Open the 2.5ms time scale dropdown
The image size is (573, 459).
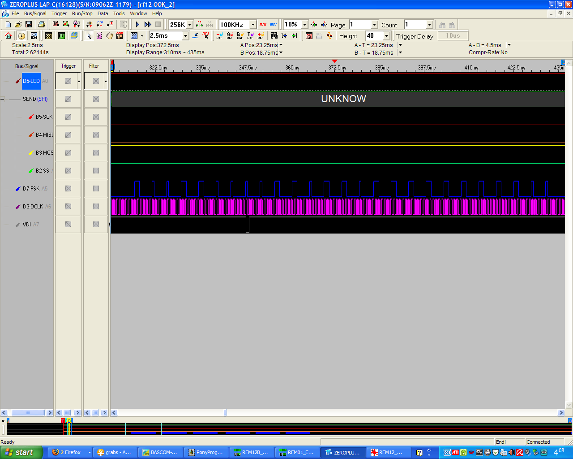pyautogui.click(x=185, y=36)
